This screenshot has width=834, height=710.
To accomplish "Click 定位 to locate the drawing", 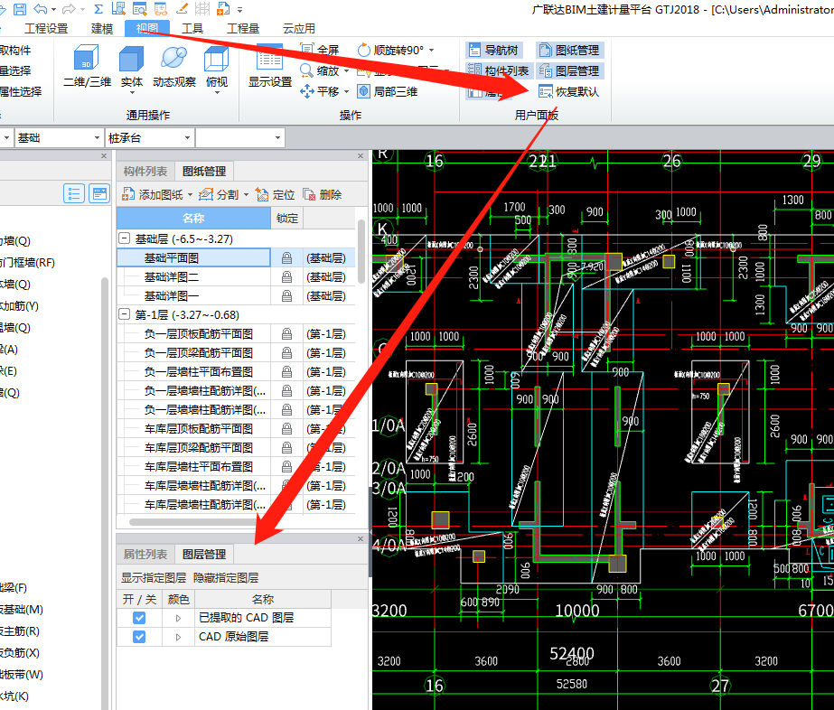I will (275, 194).
